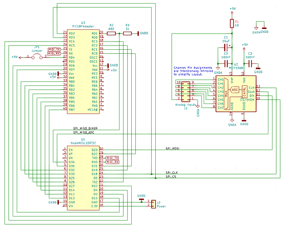Select the J2 Power connector symbol
The image size is (282, 226).
(153, 204)
